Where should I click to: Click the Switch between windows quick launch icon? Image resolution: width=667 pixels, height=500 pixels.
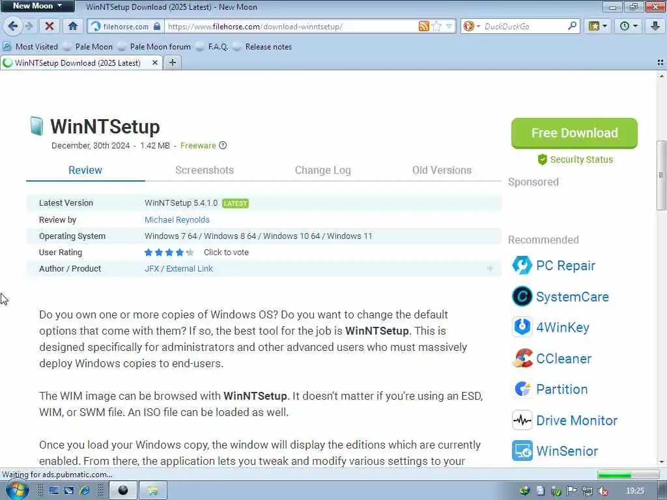click(x=69, y=491)
